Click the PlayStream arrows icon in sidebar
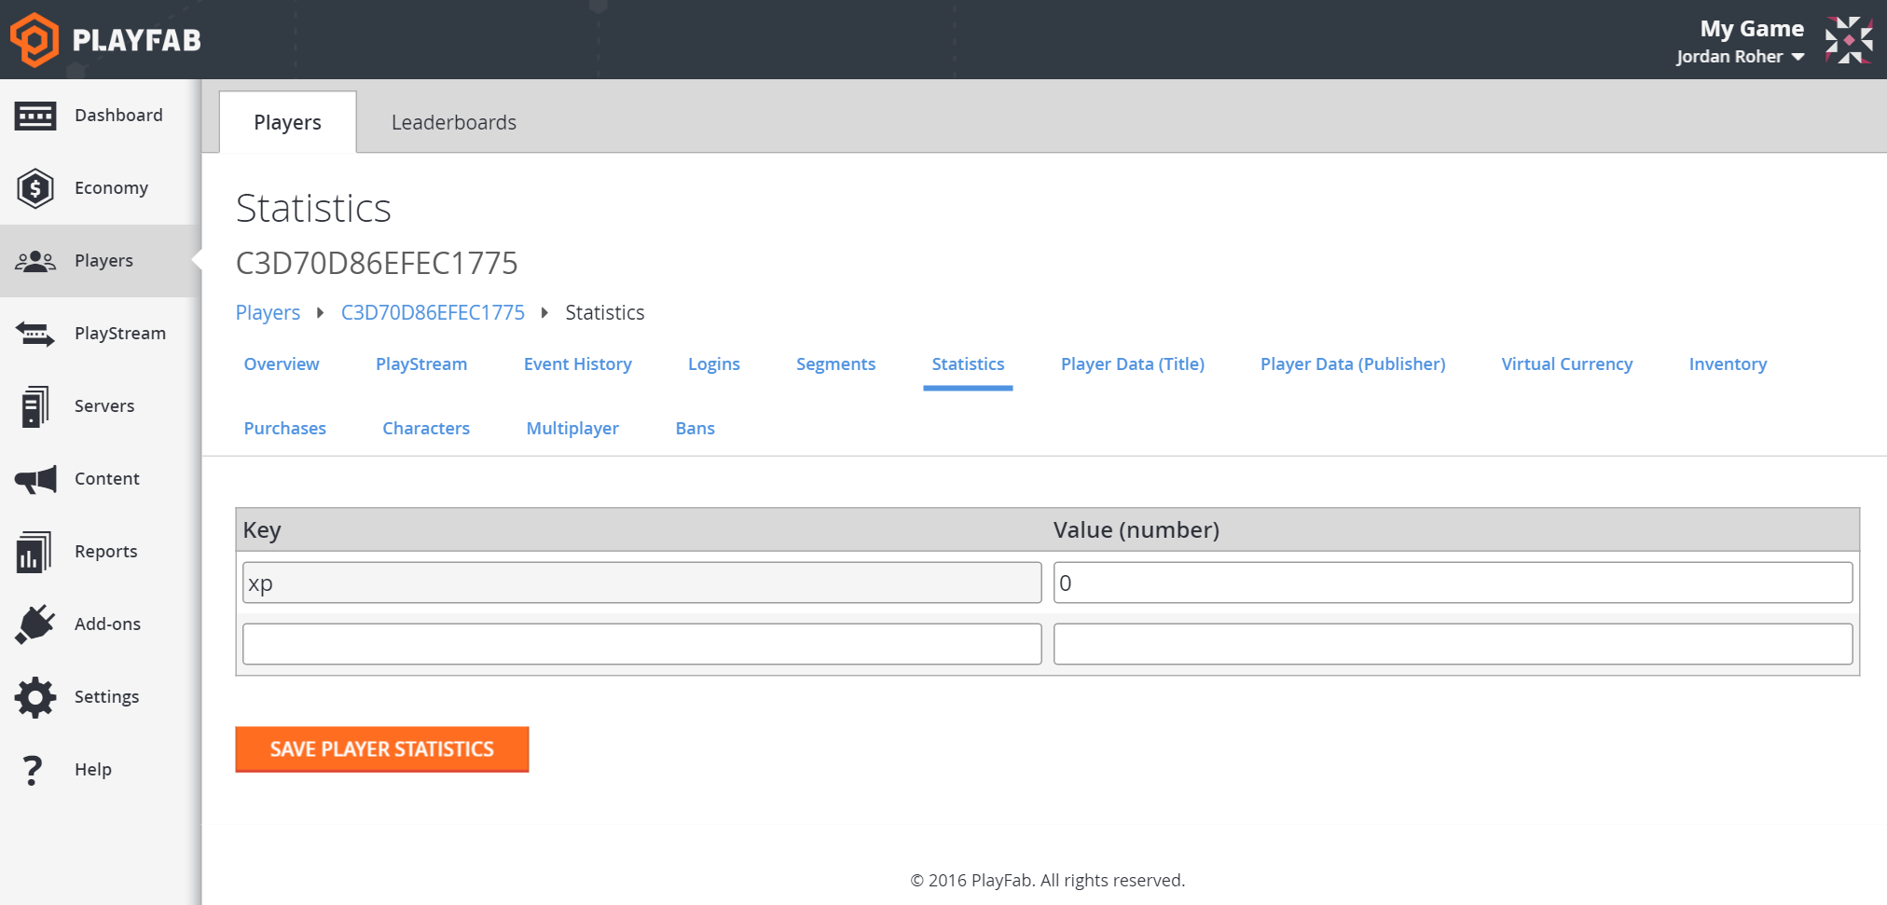1887x905 pixels. coord(35,334)
